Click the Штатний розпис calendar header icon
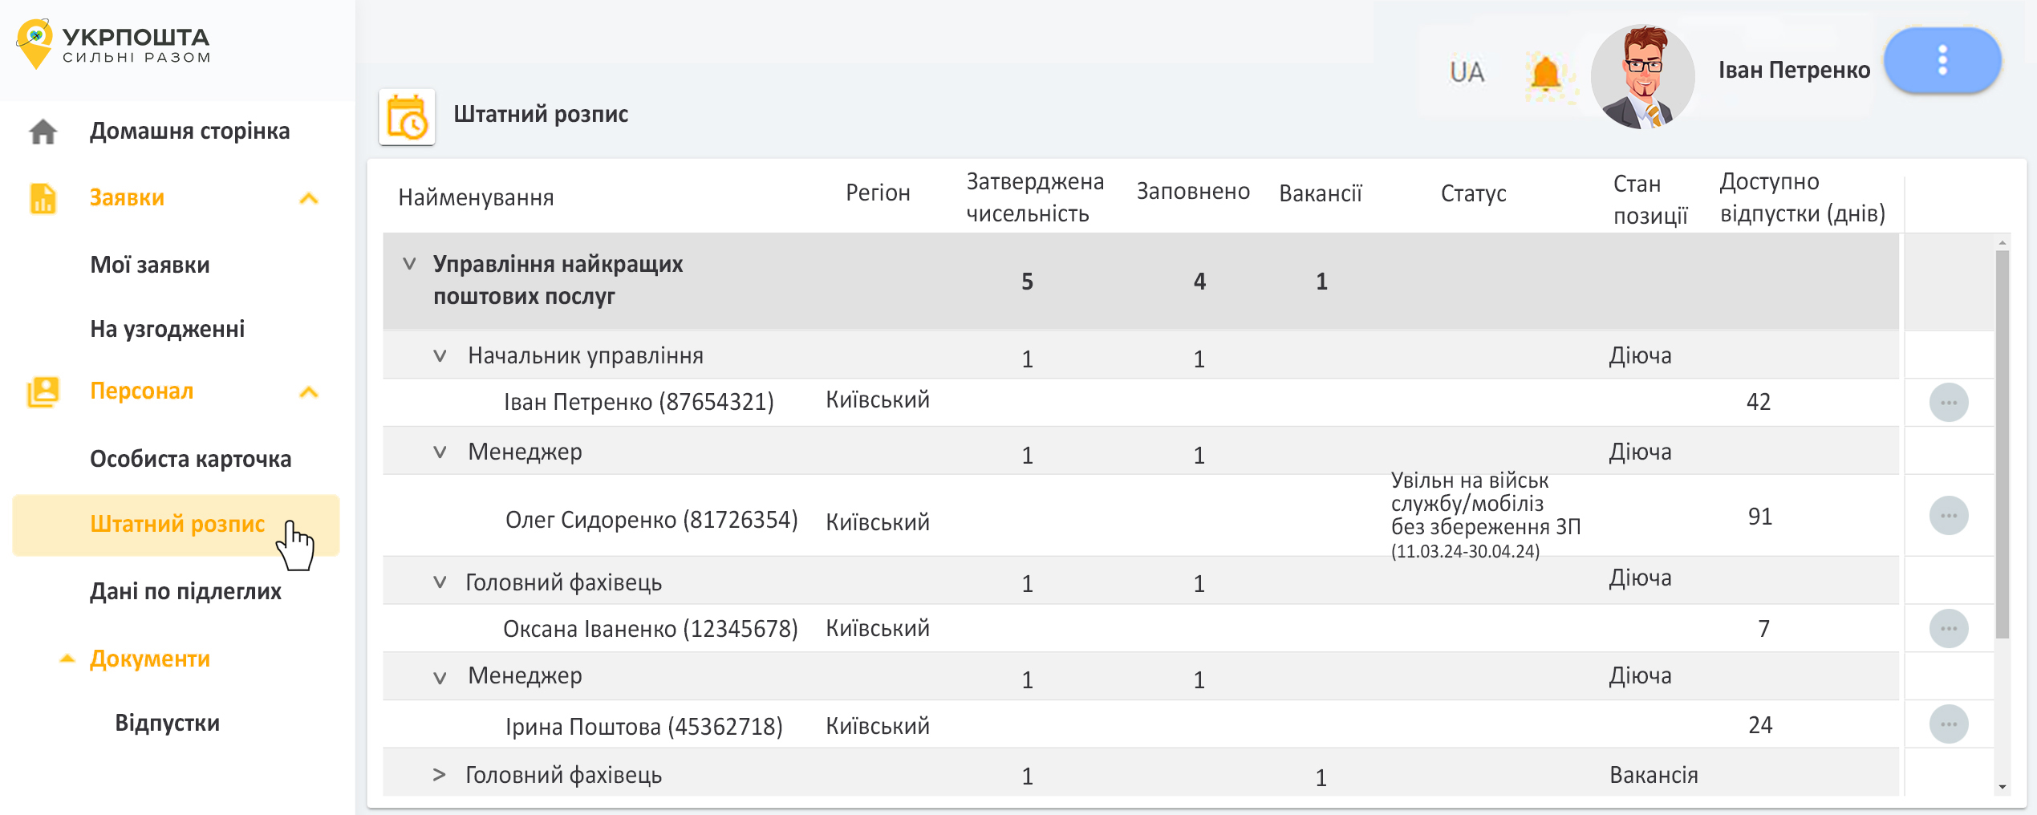The image size is (2037, 815). [x=407, y=117]
